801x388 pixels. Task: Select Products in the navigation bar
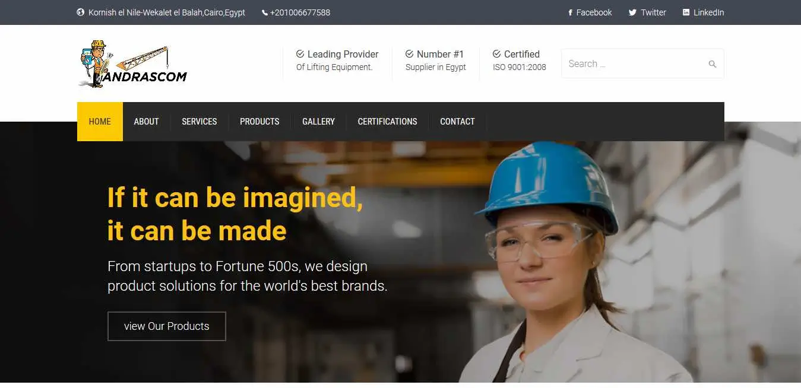(x=259, y=122)
